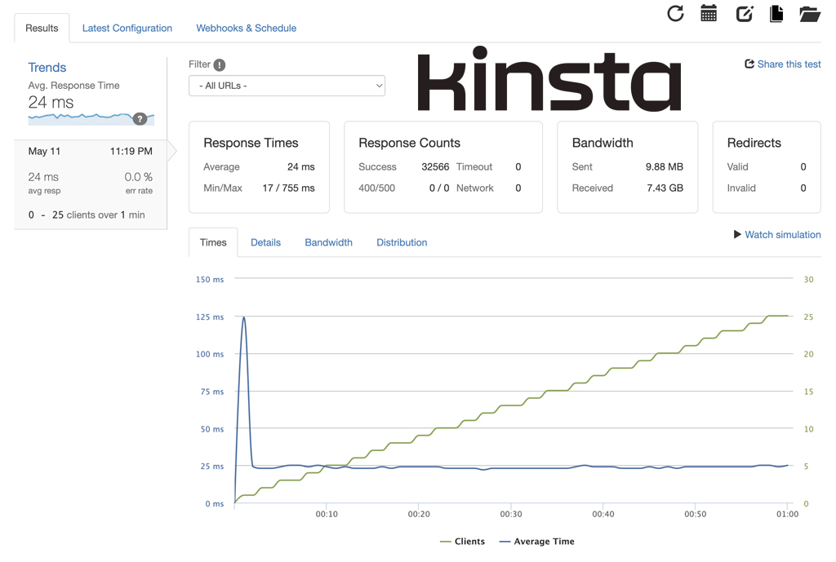This screenshot has width=836, height=562.
Task: Click the Response Times card heading
Action: click(251, 143)
